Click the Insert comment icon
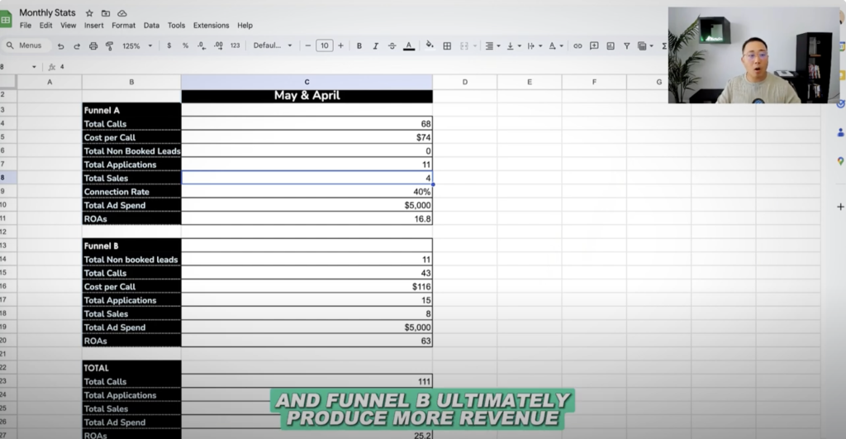This screenshot has height=439, width=846. pos(594,45)
